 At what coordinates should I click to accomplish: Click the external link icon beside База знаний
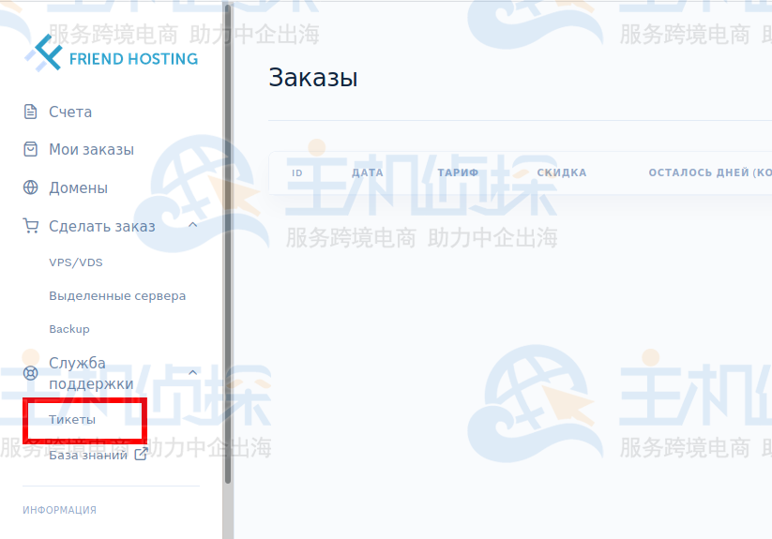(x=142, y=454)
